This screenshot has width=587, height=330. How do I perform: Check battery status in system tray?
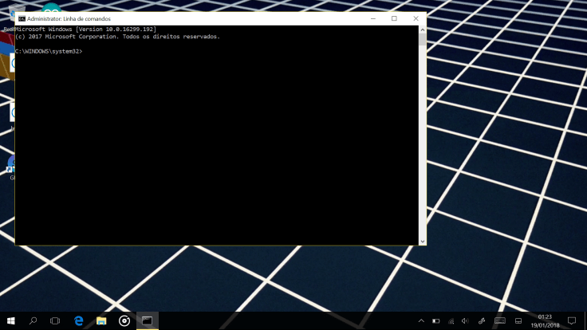[x=436, y=321]
